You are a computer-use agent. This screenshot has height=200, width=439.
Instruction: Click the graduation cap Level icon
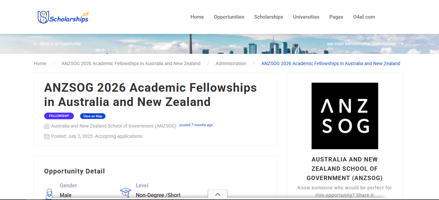click(x=125, y=192)
